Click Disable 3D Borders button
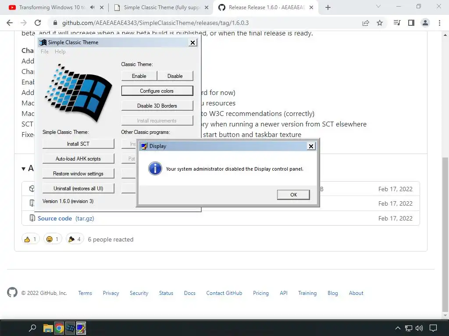 157,106
